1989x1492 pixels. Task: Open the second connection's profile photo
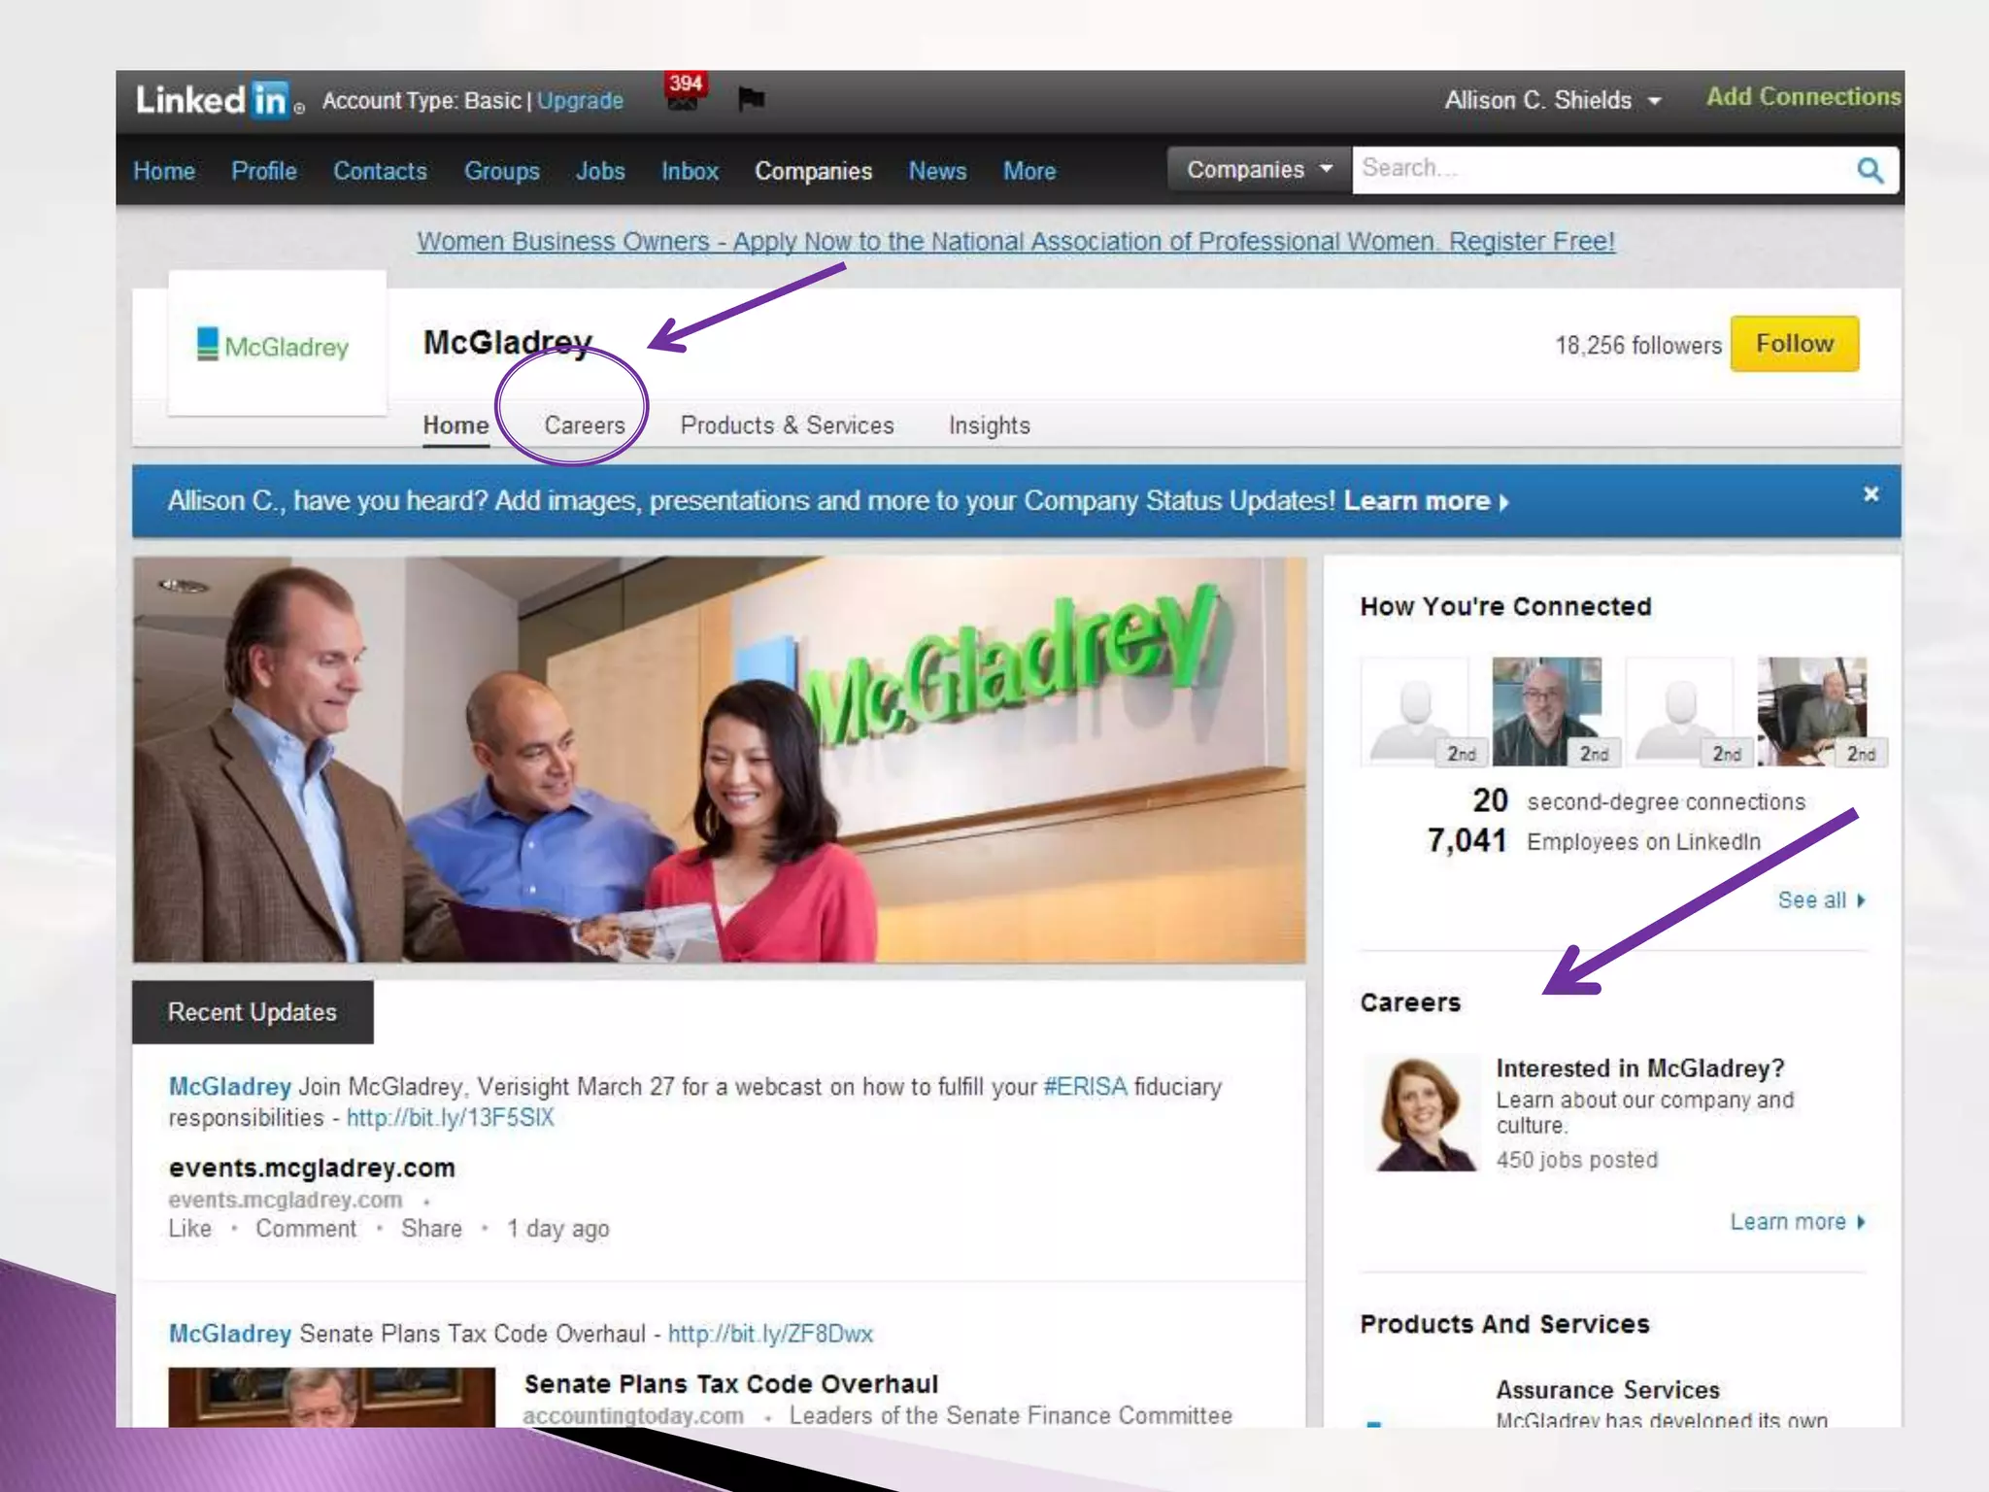1546,711
